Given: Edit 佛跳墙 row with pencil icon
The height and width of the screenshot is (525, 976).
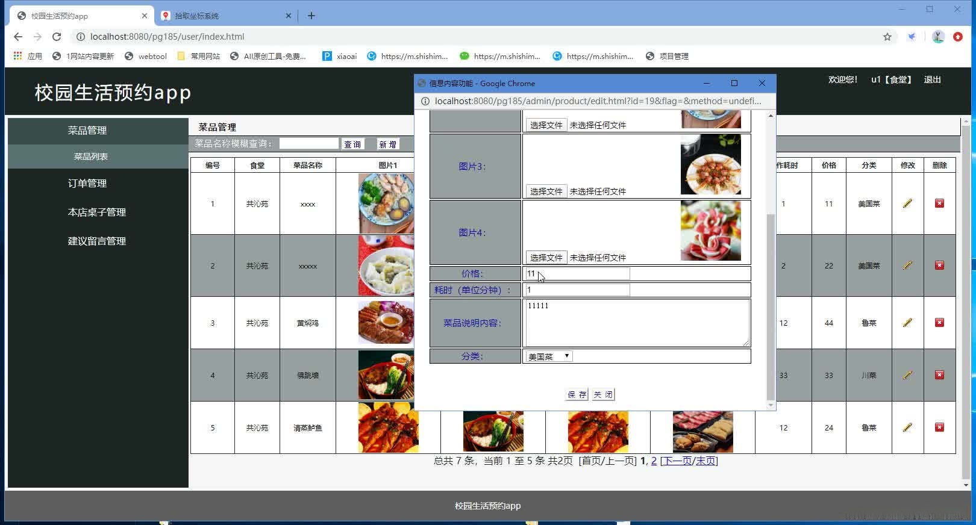Looking at the screenshot, I should (907, 375).
